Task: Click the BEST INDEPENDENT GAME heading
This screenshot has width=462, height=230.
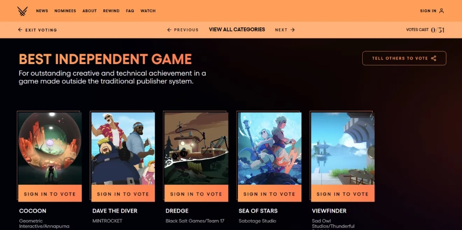Action: click(105, 59)
